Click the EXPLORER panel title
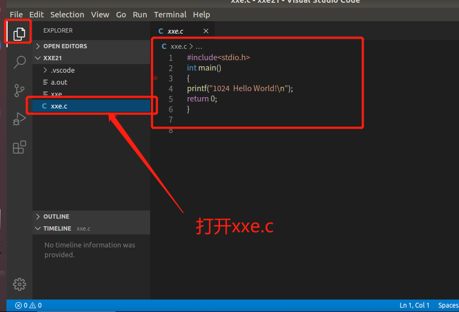The height and width of the screenshot is (312, 459). (x=58, y=30)
